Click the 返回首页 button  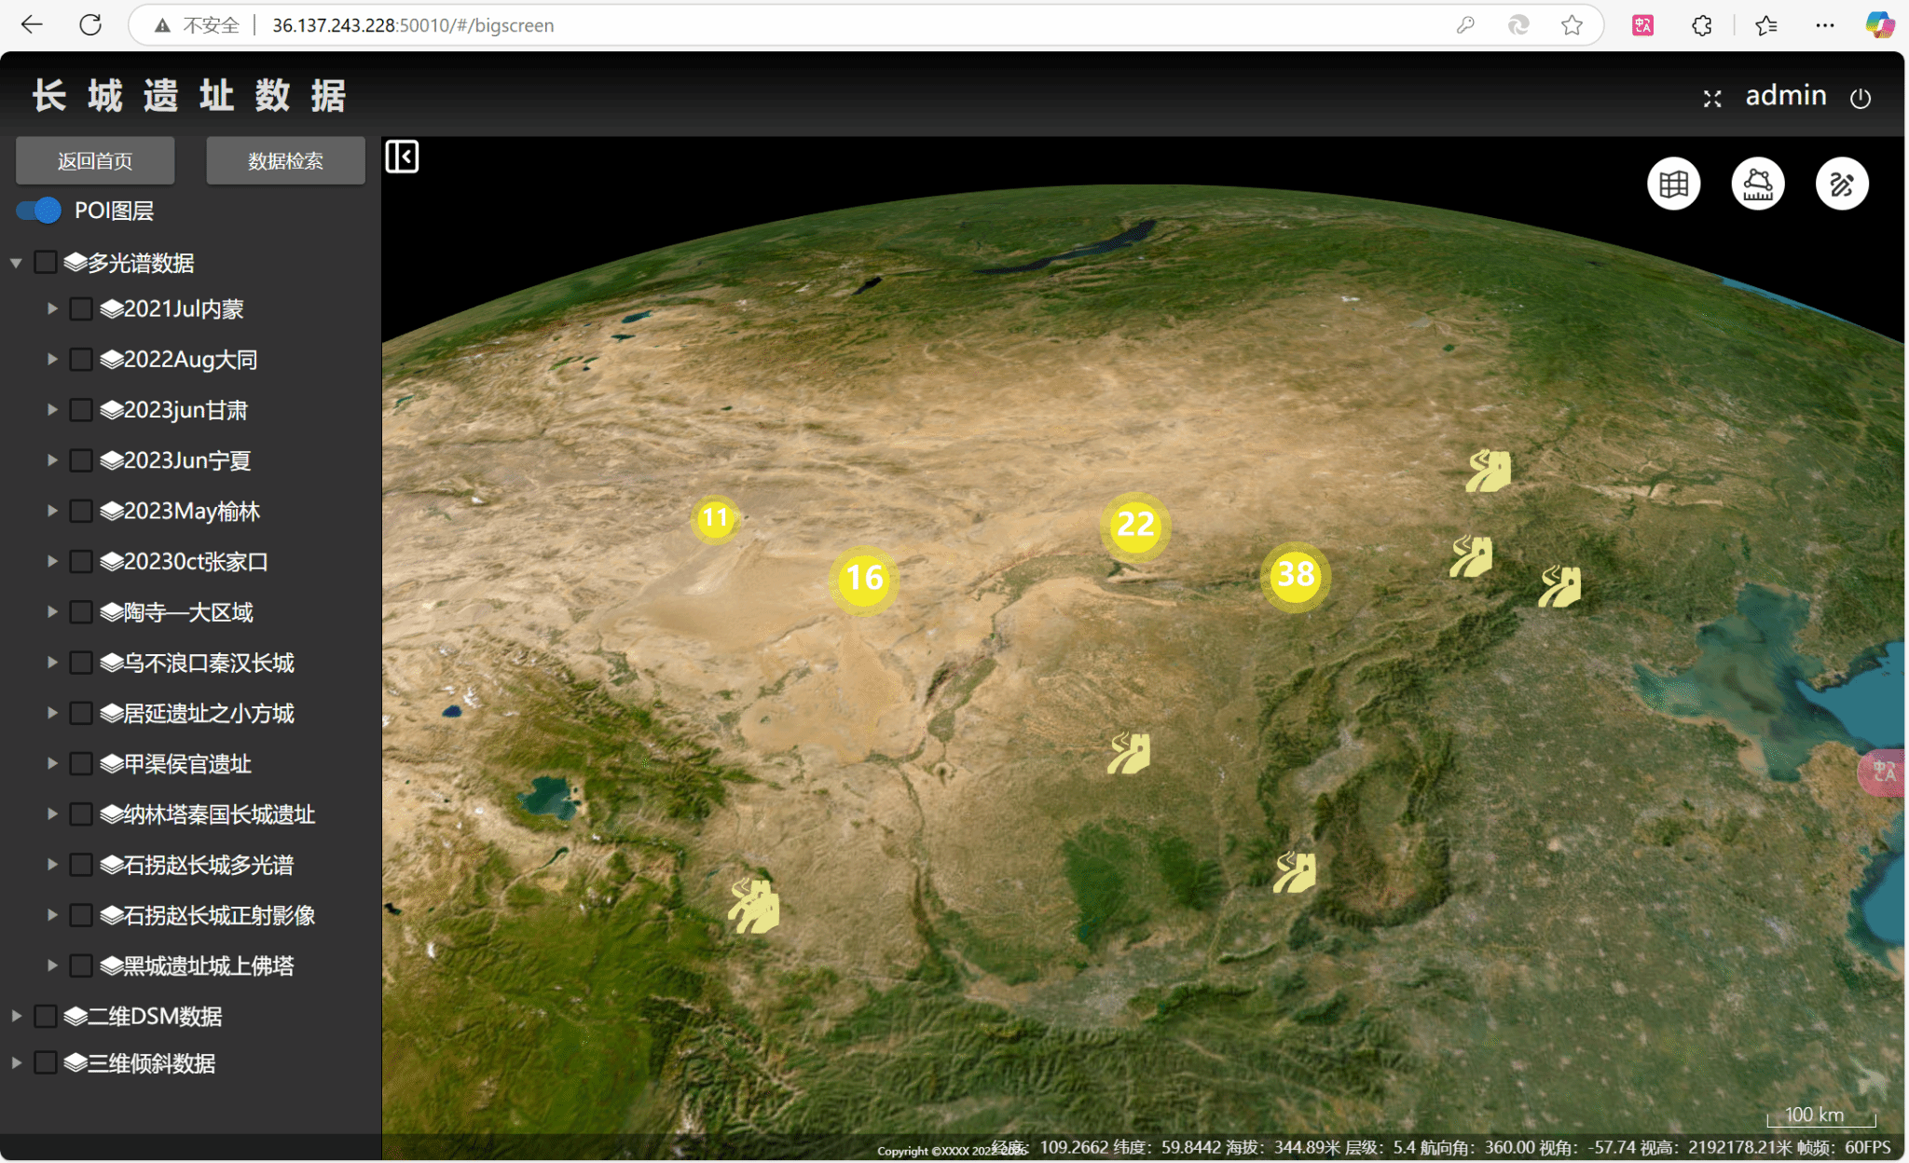coord(95,160)
